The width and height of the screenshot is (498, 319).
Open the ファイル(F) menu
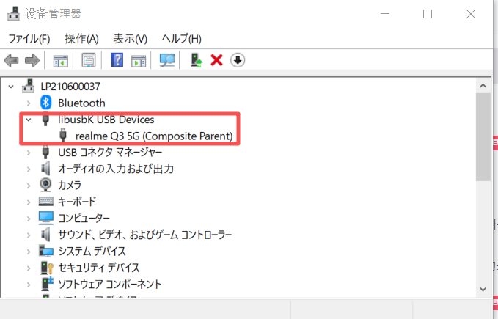pyautogui.click(x=29, y=39)
